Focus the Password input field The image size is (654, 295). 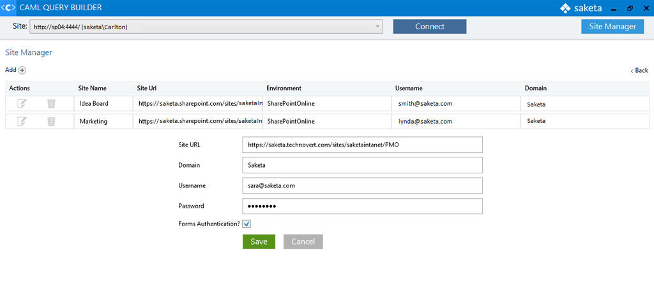[363, 206]
